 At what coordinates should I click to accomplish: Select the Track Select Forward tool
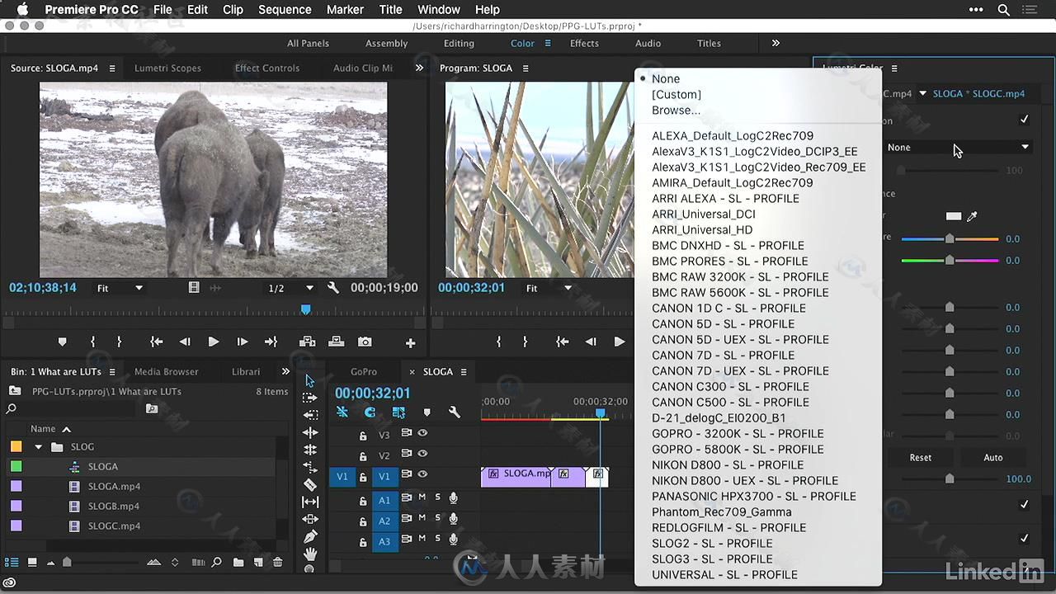[310, 398]
